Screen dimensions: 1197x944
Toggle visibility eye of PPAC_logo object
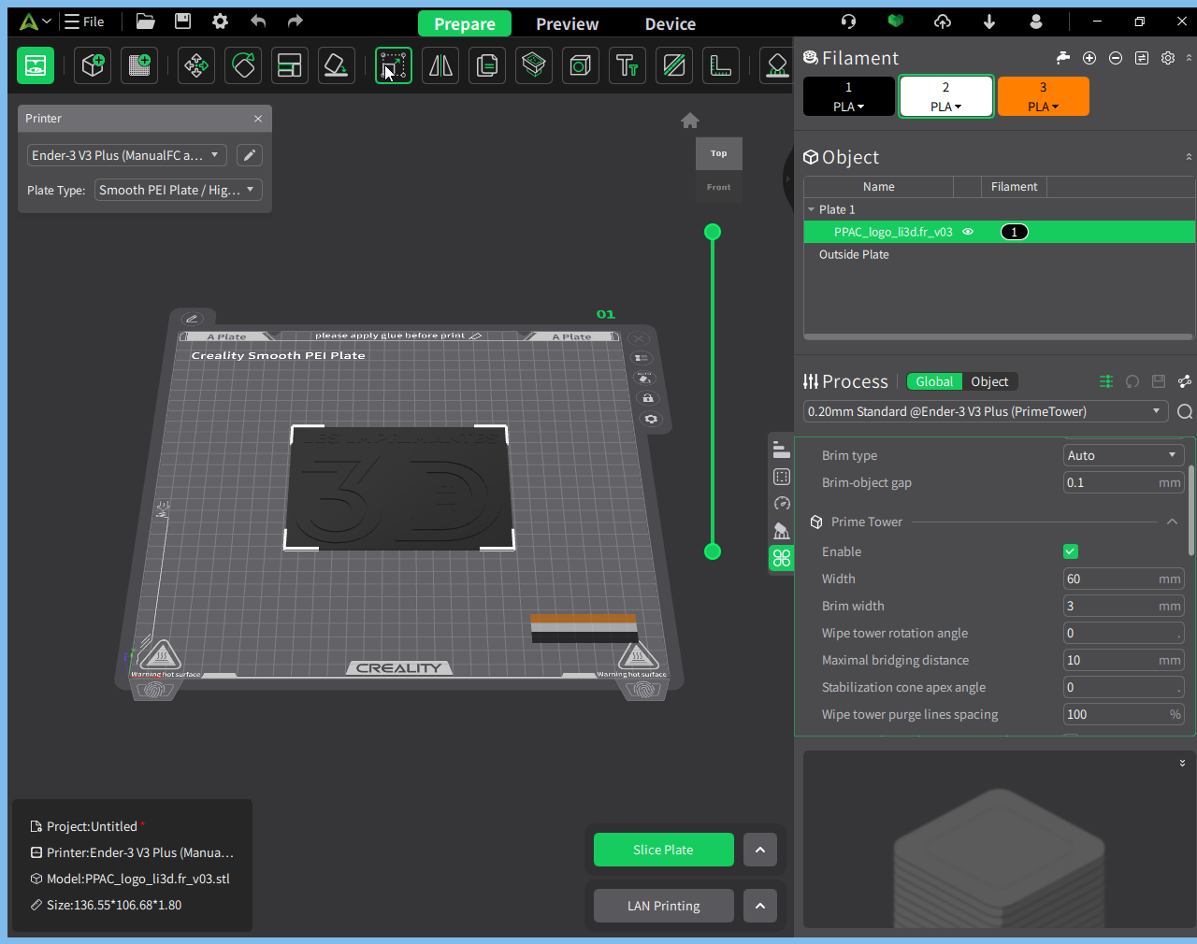[x=968, y=232]
